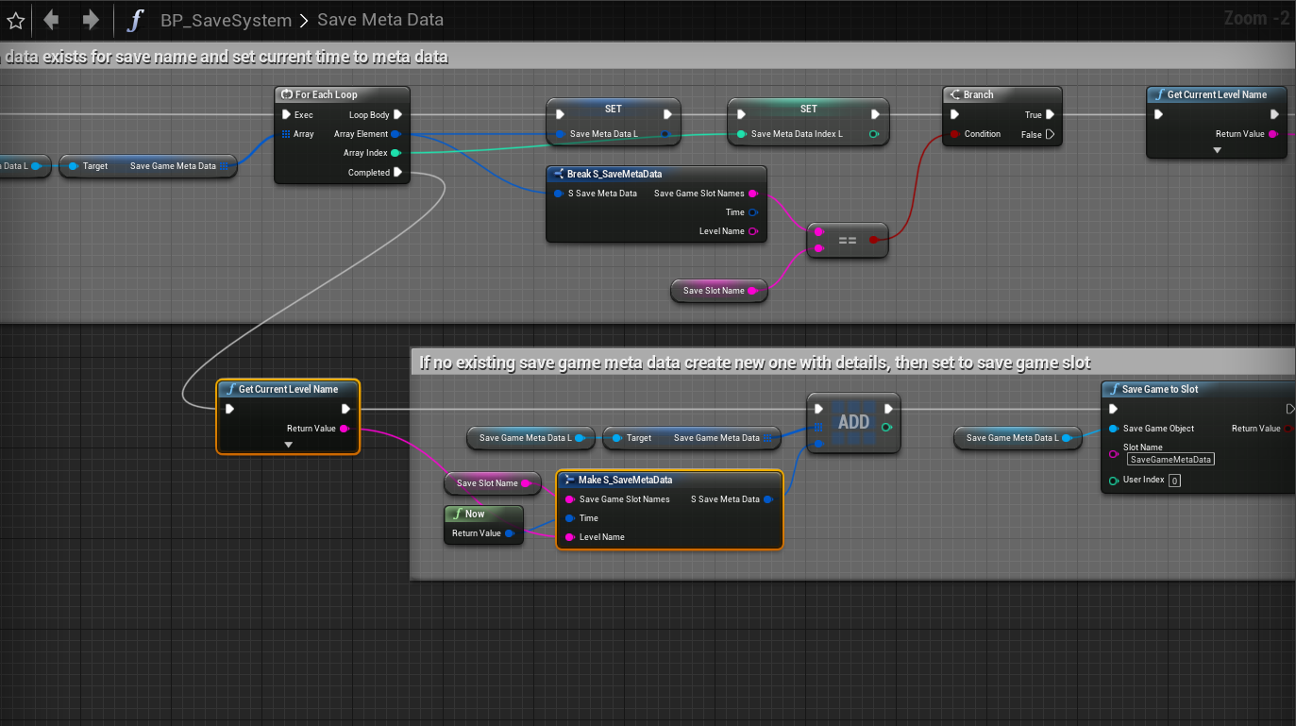Select the Save Game to Slot node
The image size is (1296, 726).
pyautogui.click(x=1160, y=389)
